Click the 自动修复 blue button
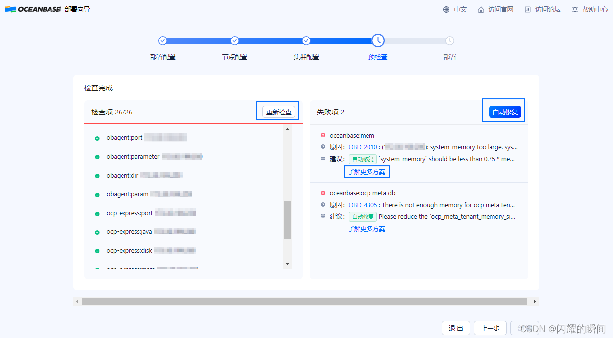613x338 pixels. (505, 112)
